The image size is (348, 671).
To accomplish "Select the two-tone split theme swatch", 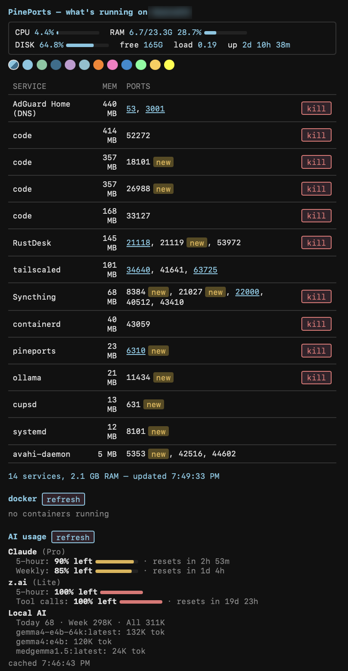I will [13, 65].
